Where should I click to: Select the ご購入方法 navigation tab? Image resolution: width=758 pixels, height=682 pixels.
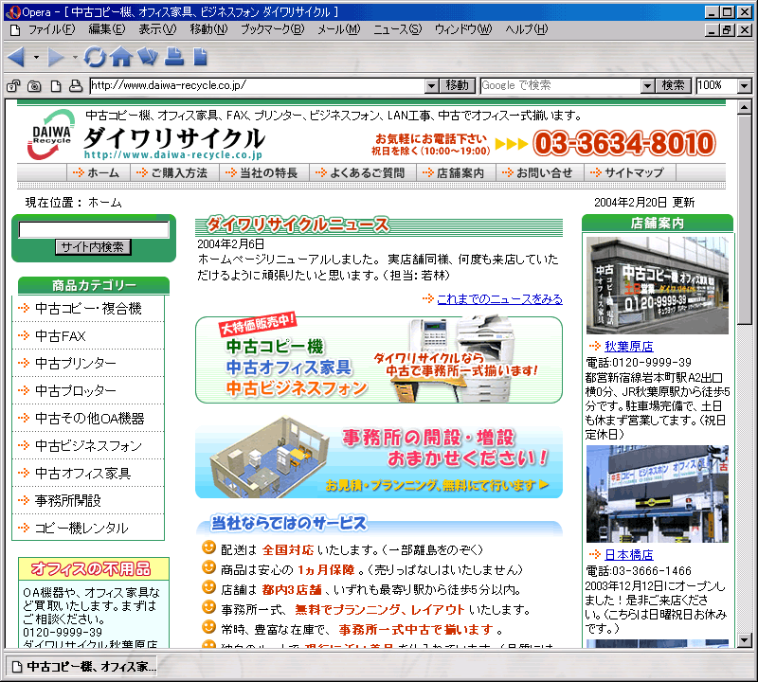174,173
